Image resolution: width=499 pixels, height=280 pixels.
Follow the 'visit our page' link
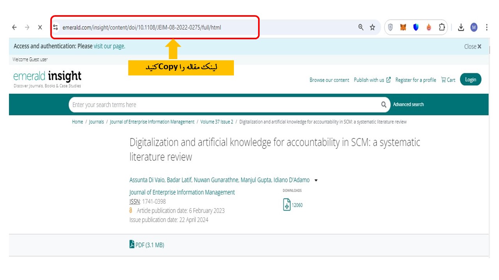(109, 46)
